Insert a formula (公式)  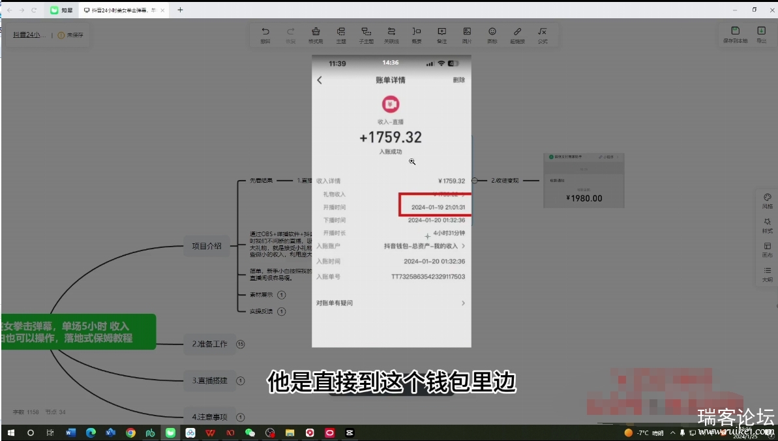click(x=543, y=35)
